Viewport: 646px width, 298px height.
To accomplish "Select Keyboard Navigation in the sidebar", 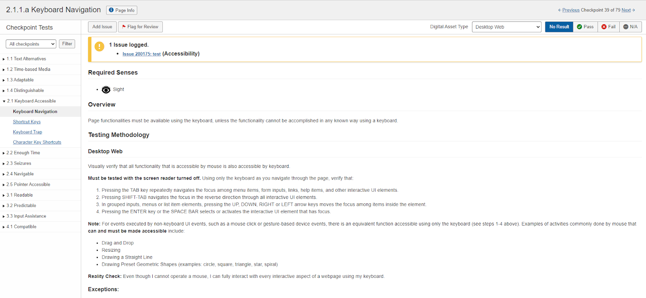I will click(35, 112).
